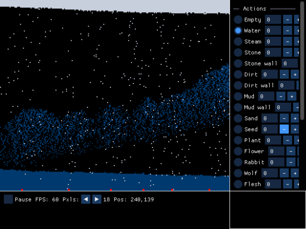Decrement the Plant value
The image size is (306, 229).
[288, 140]
